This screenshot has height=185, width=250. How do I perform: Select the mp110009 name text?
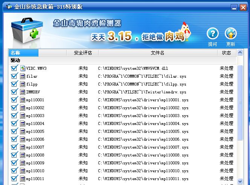[35, 163]
